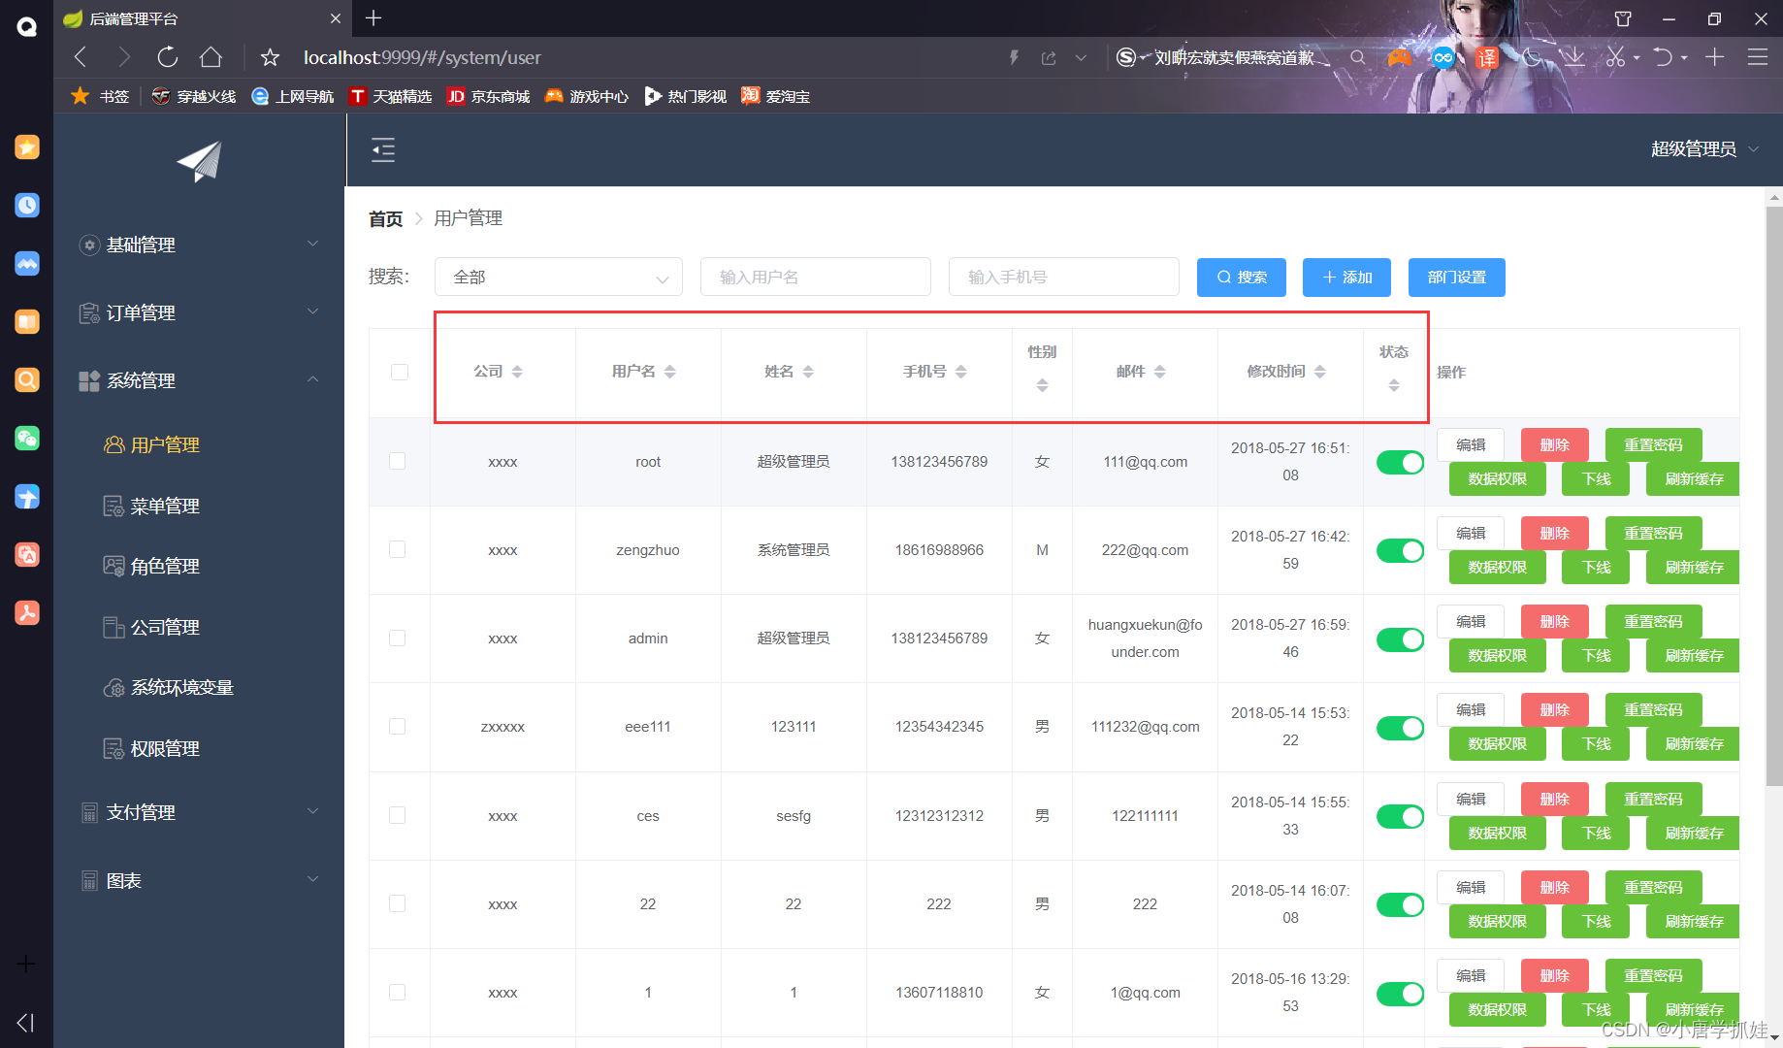Screen dimensions: 1783x1048
Task: Click the page vertical scrollbar thumb
Action: click(x=1773, y=496)
